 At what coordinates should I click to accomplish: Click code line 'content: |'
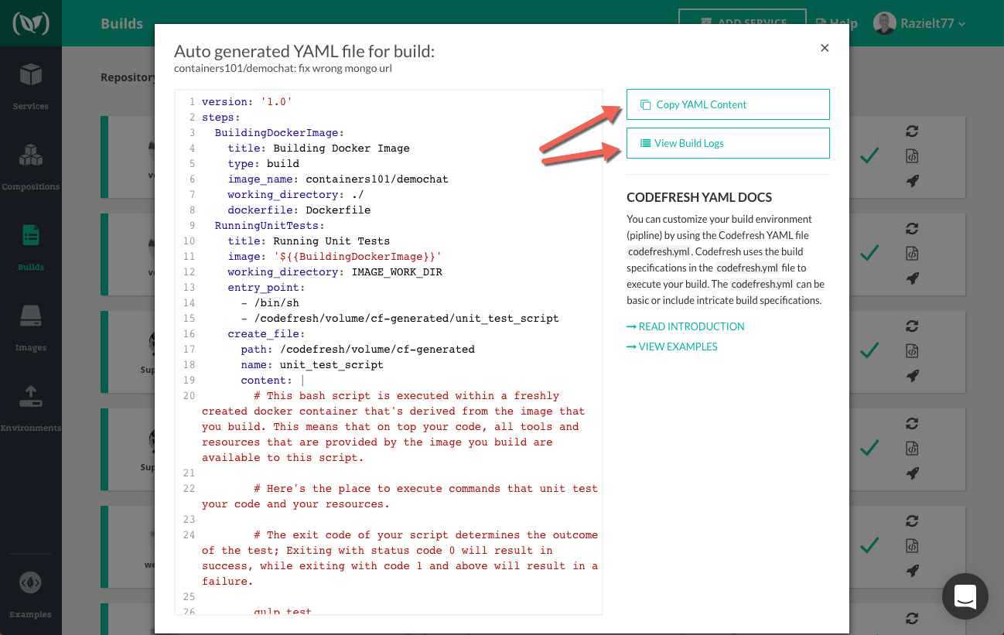[x=273, y=380]
